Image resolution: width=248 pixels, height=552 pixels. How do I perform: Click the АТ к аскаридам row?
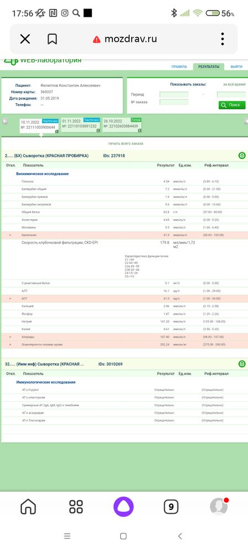pos(124,413)
